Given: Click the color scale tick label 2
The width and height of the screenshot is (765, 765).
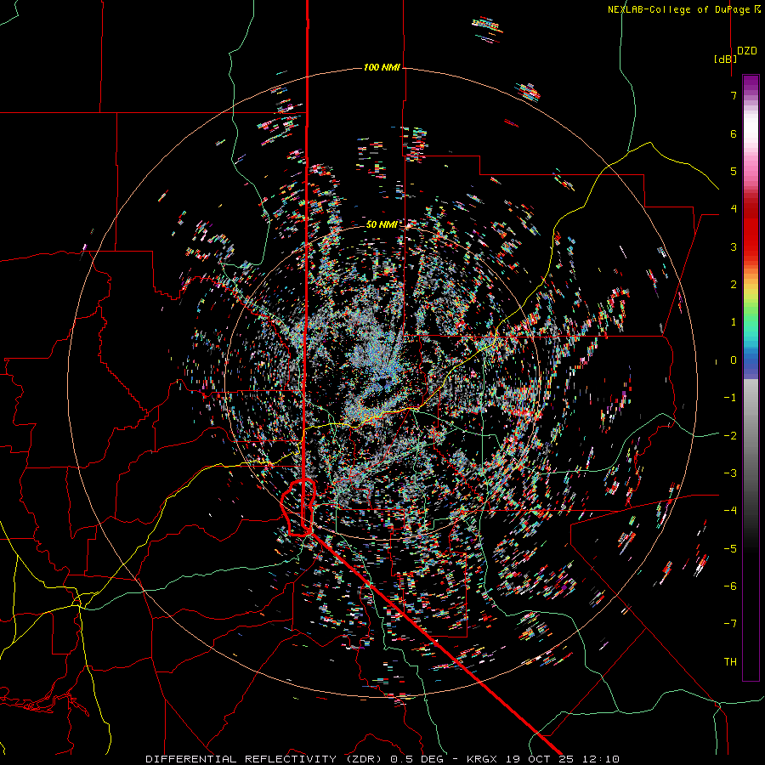Looking at the screenshot, I should pyautogui.click(x=734, y=285).
